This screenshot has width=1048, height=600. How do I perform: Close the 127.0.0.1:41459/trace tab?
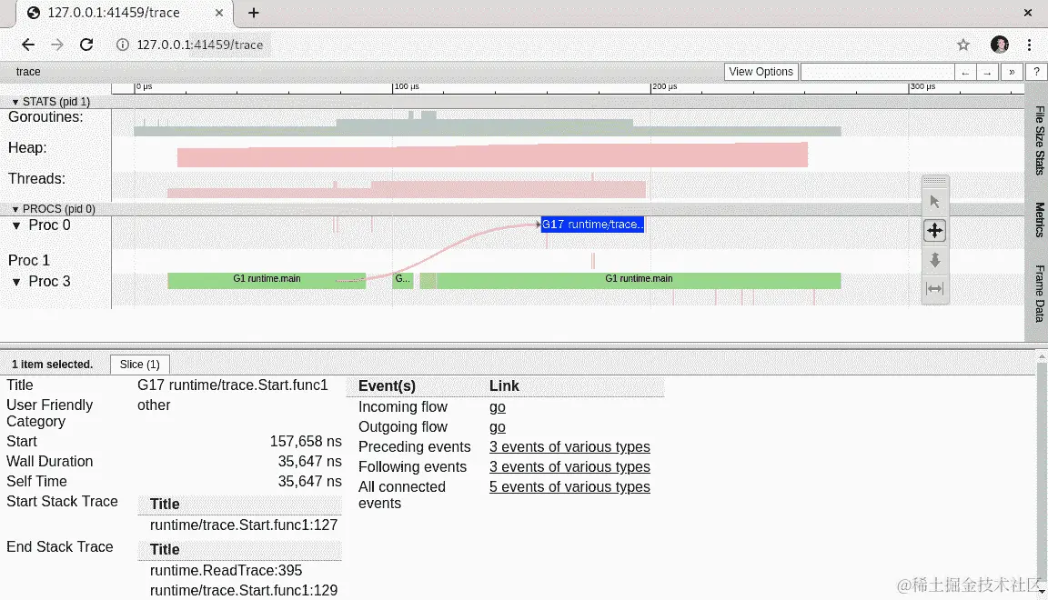pos(219,13)
